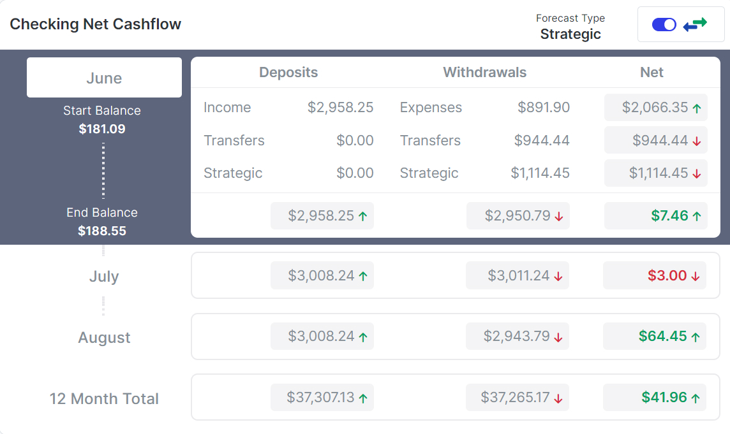Click red arrow next to $2,950.79 withdrawals
Screen dimensions: 730x434
[559, 217]
